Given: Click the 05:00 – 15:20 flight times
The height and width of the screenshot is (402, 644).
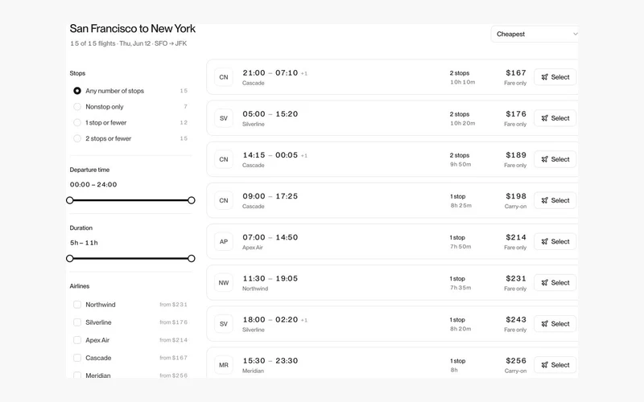Looking at the screenshot, I should pos(270,114).
